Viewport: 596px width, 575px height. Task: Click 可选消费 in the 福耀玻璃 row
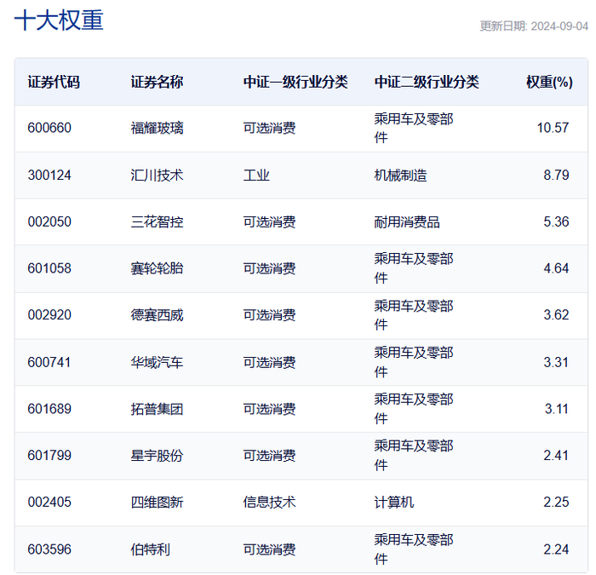point(270,128)
